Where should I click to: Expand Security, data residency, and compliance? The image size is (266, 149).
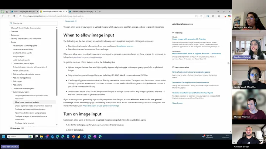click(x=10, y=39)
